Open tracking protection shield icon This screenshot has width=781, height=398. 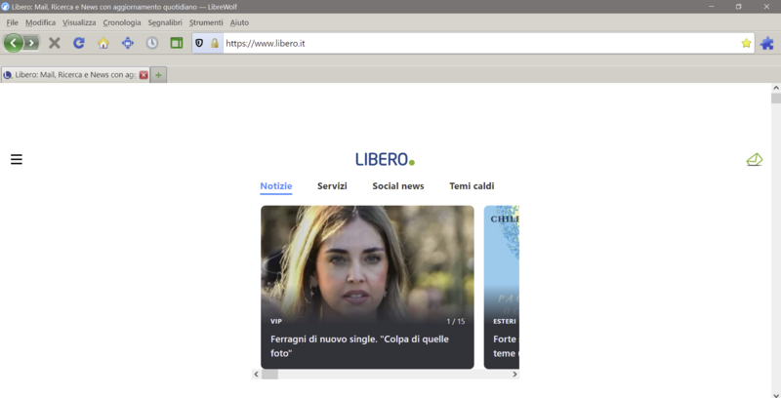pos(199,43)
